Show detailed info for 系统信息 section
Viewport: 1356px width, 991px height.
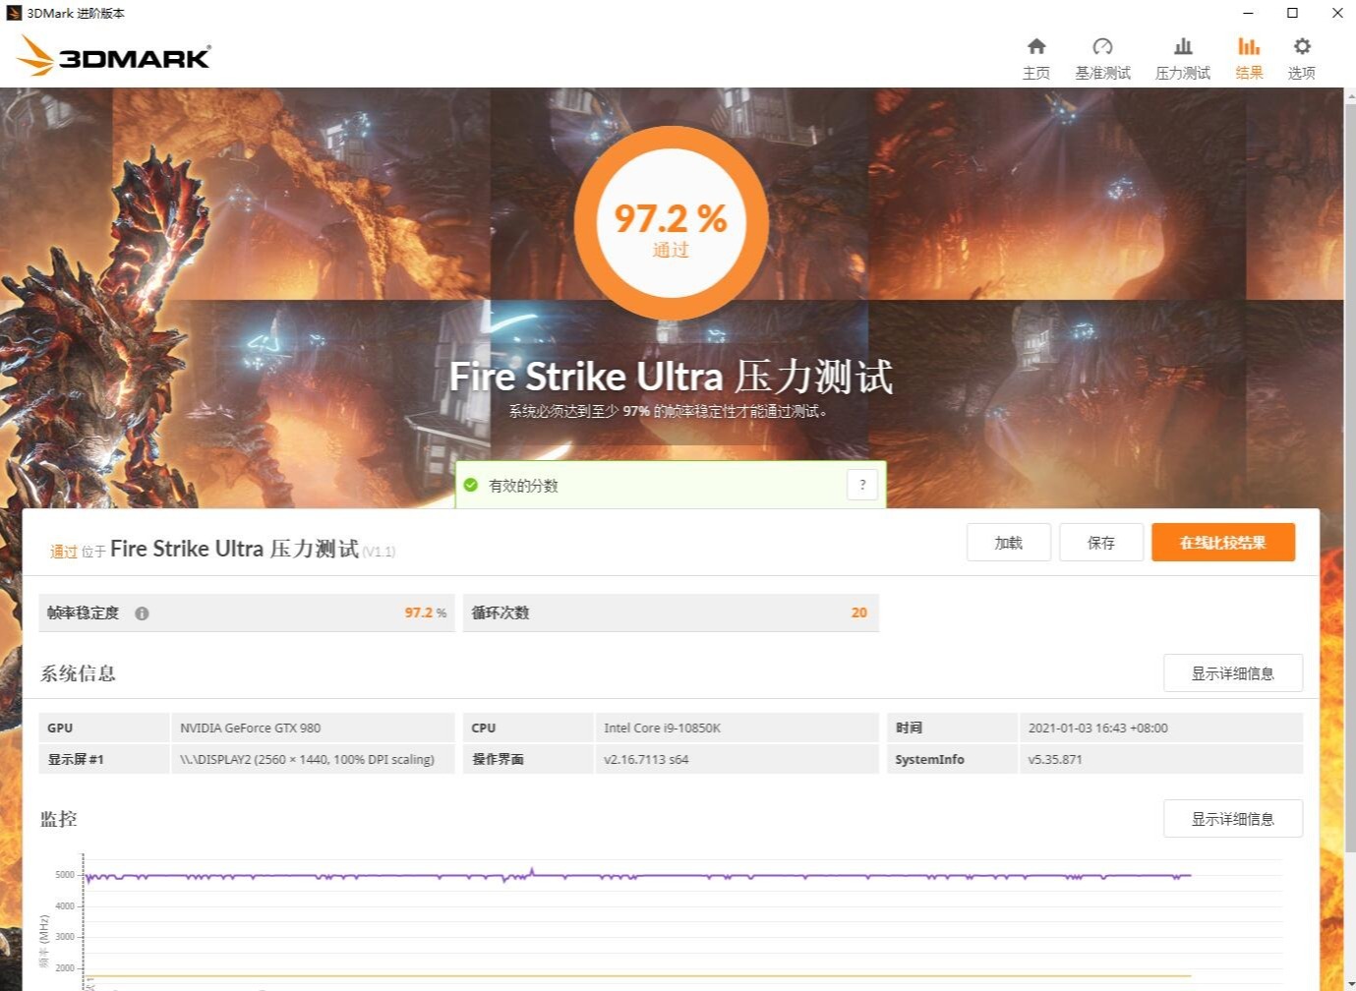[x=1232, y=672]
